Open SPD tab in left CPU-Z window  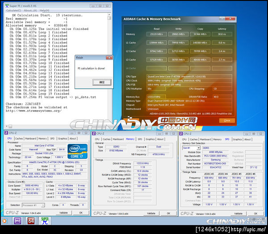pos(52,139)
